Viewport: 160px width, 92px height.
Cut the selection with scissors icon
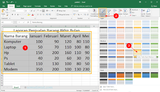click(7, 10)
